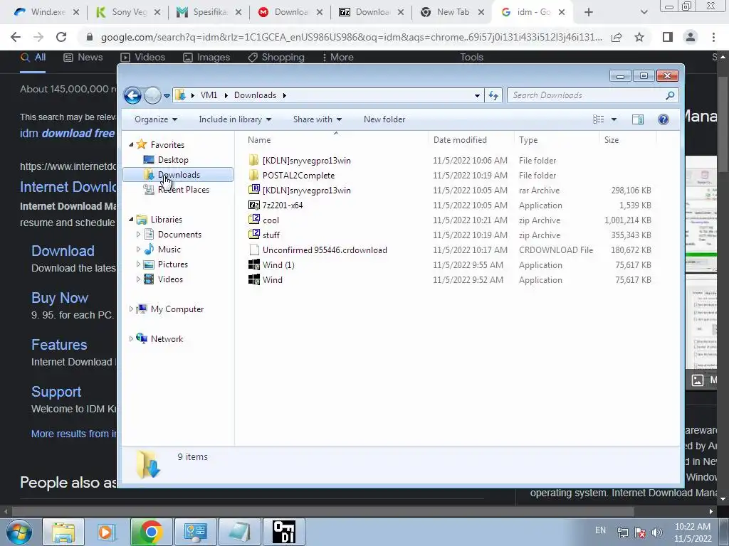Click the share page icon in Chrome's address bar
The image size is (729, 546).
click(x=617, y=37)
